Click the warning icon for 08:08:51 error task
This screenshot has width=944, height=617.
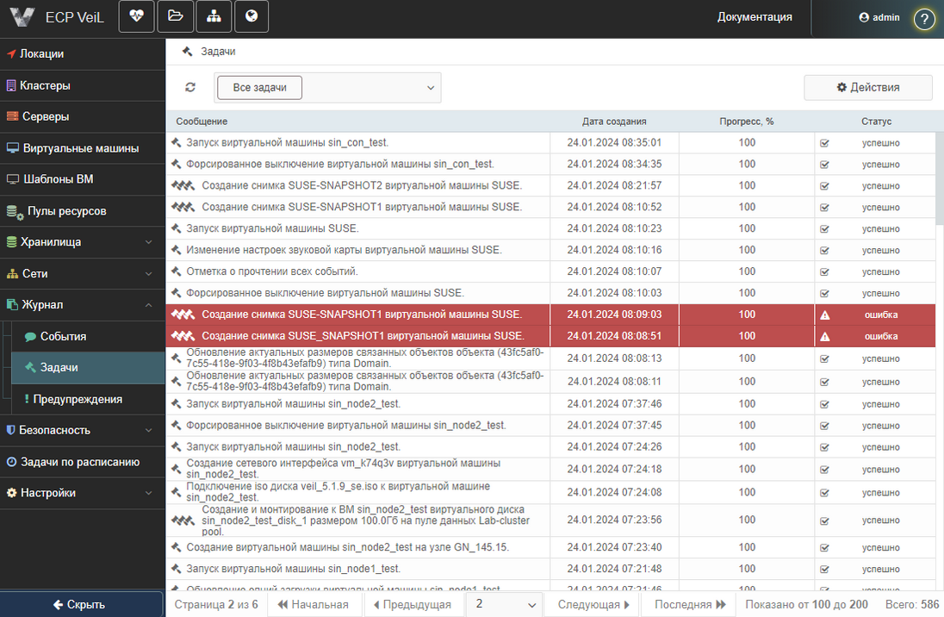click(825, 337)
